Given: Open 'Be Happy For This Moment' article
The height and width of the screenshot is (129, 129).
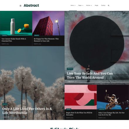Looking at the screenshot, I should (x=46, y=40).
